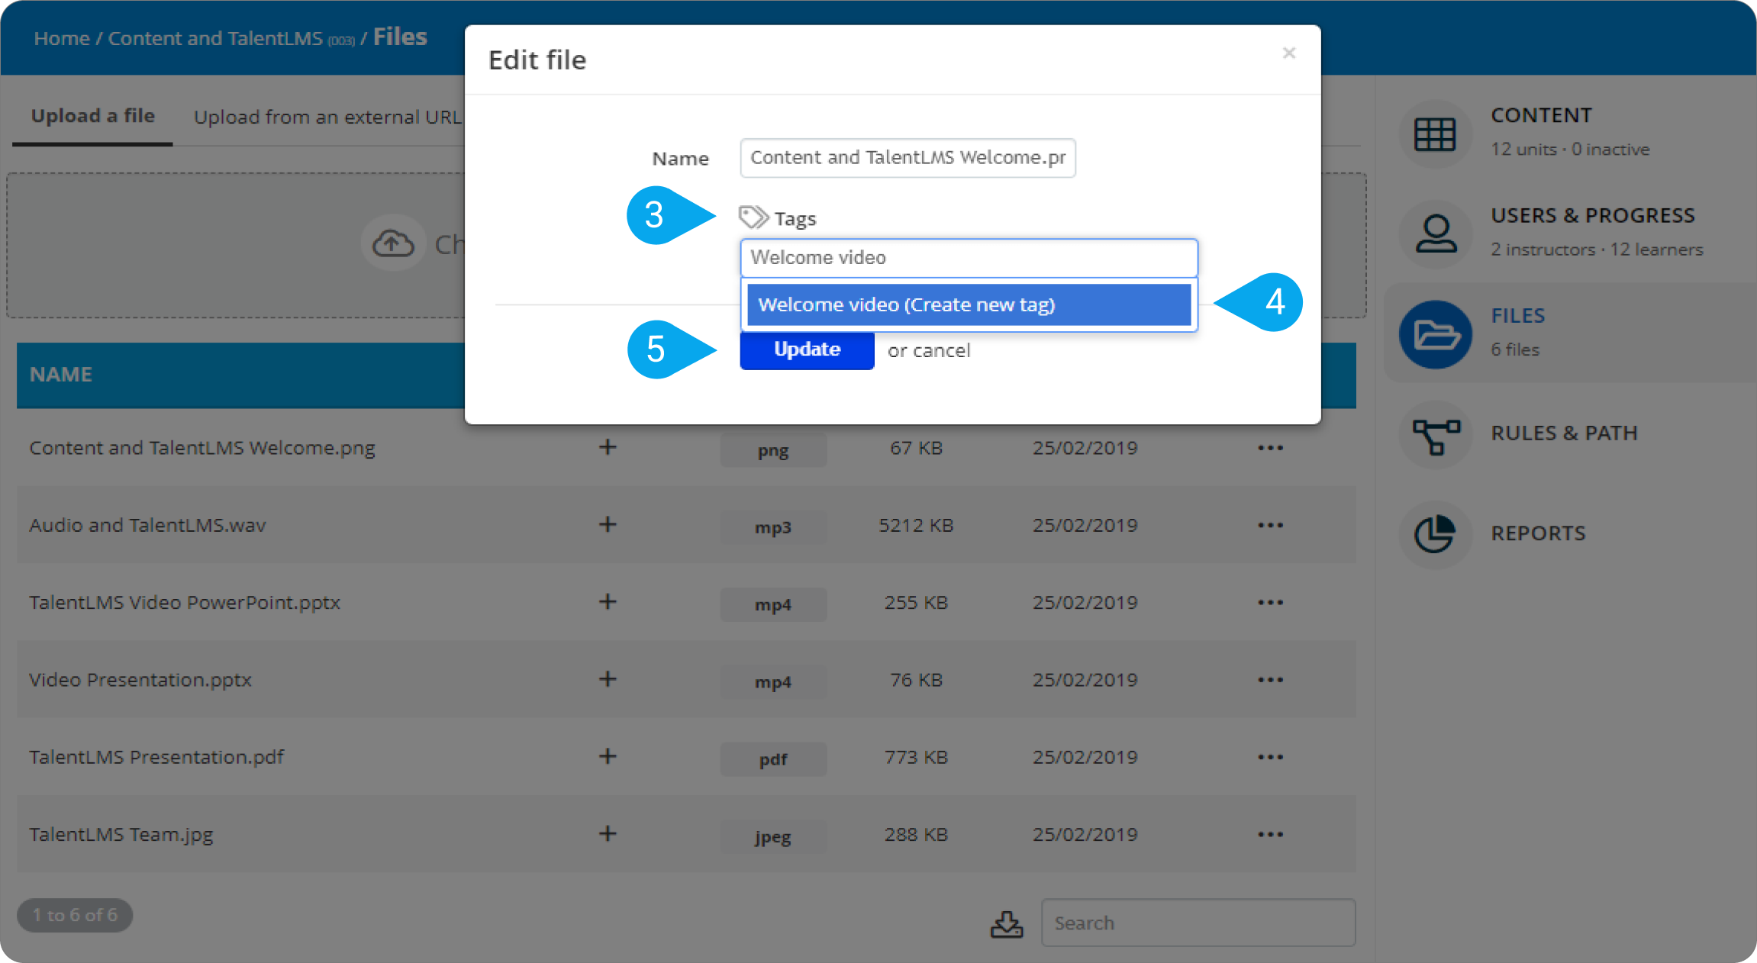The width and height of the screenshot is (1757, 963).
Task: Switch to Upload a file tab
Action: 92,116
